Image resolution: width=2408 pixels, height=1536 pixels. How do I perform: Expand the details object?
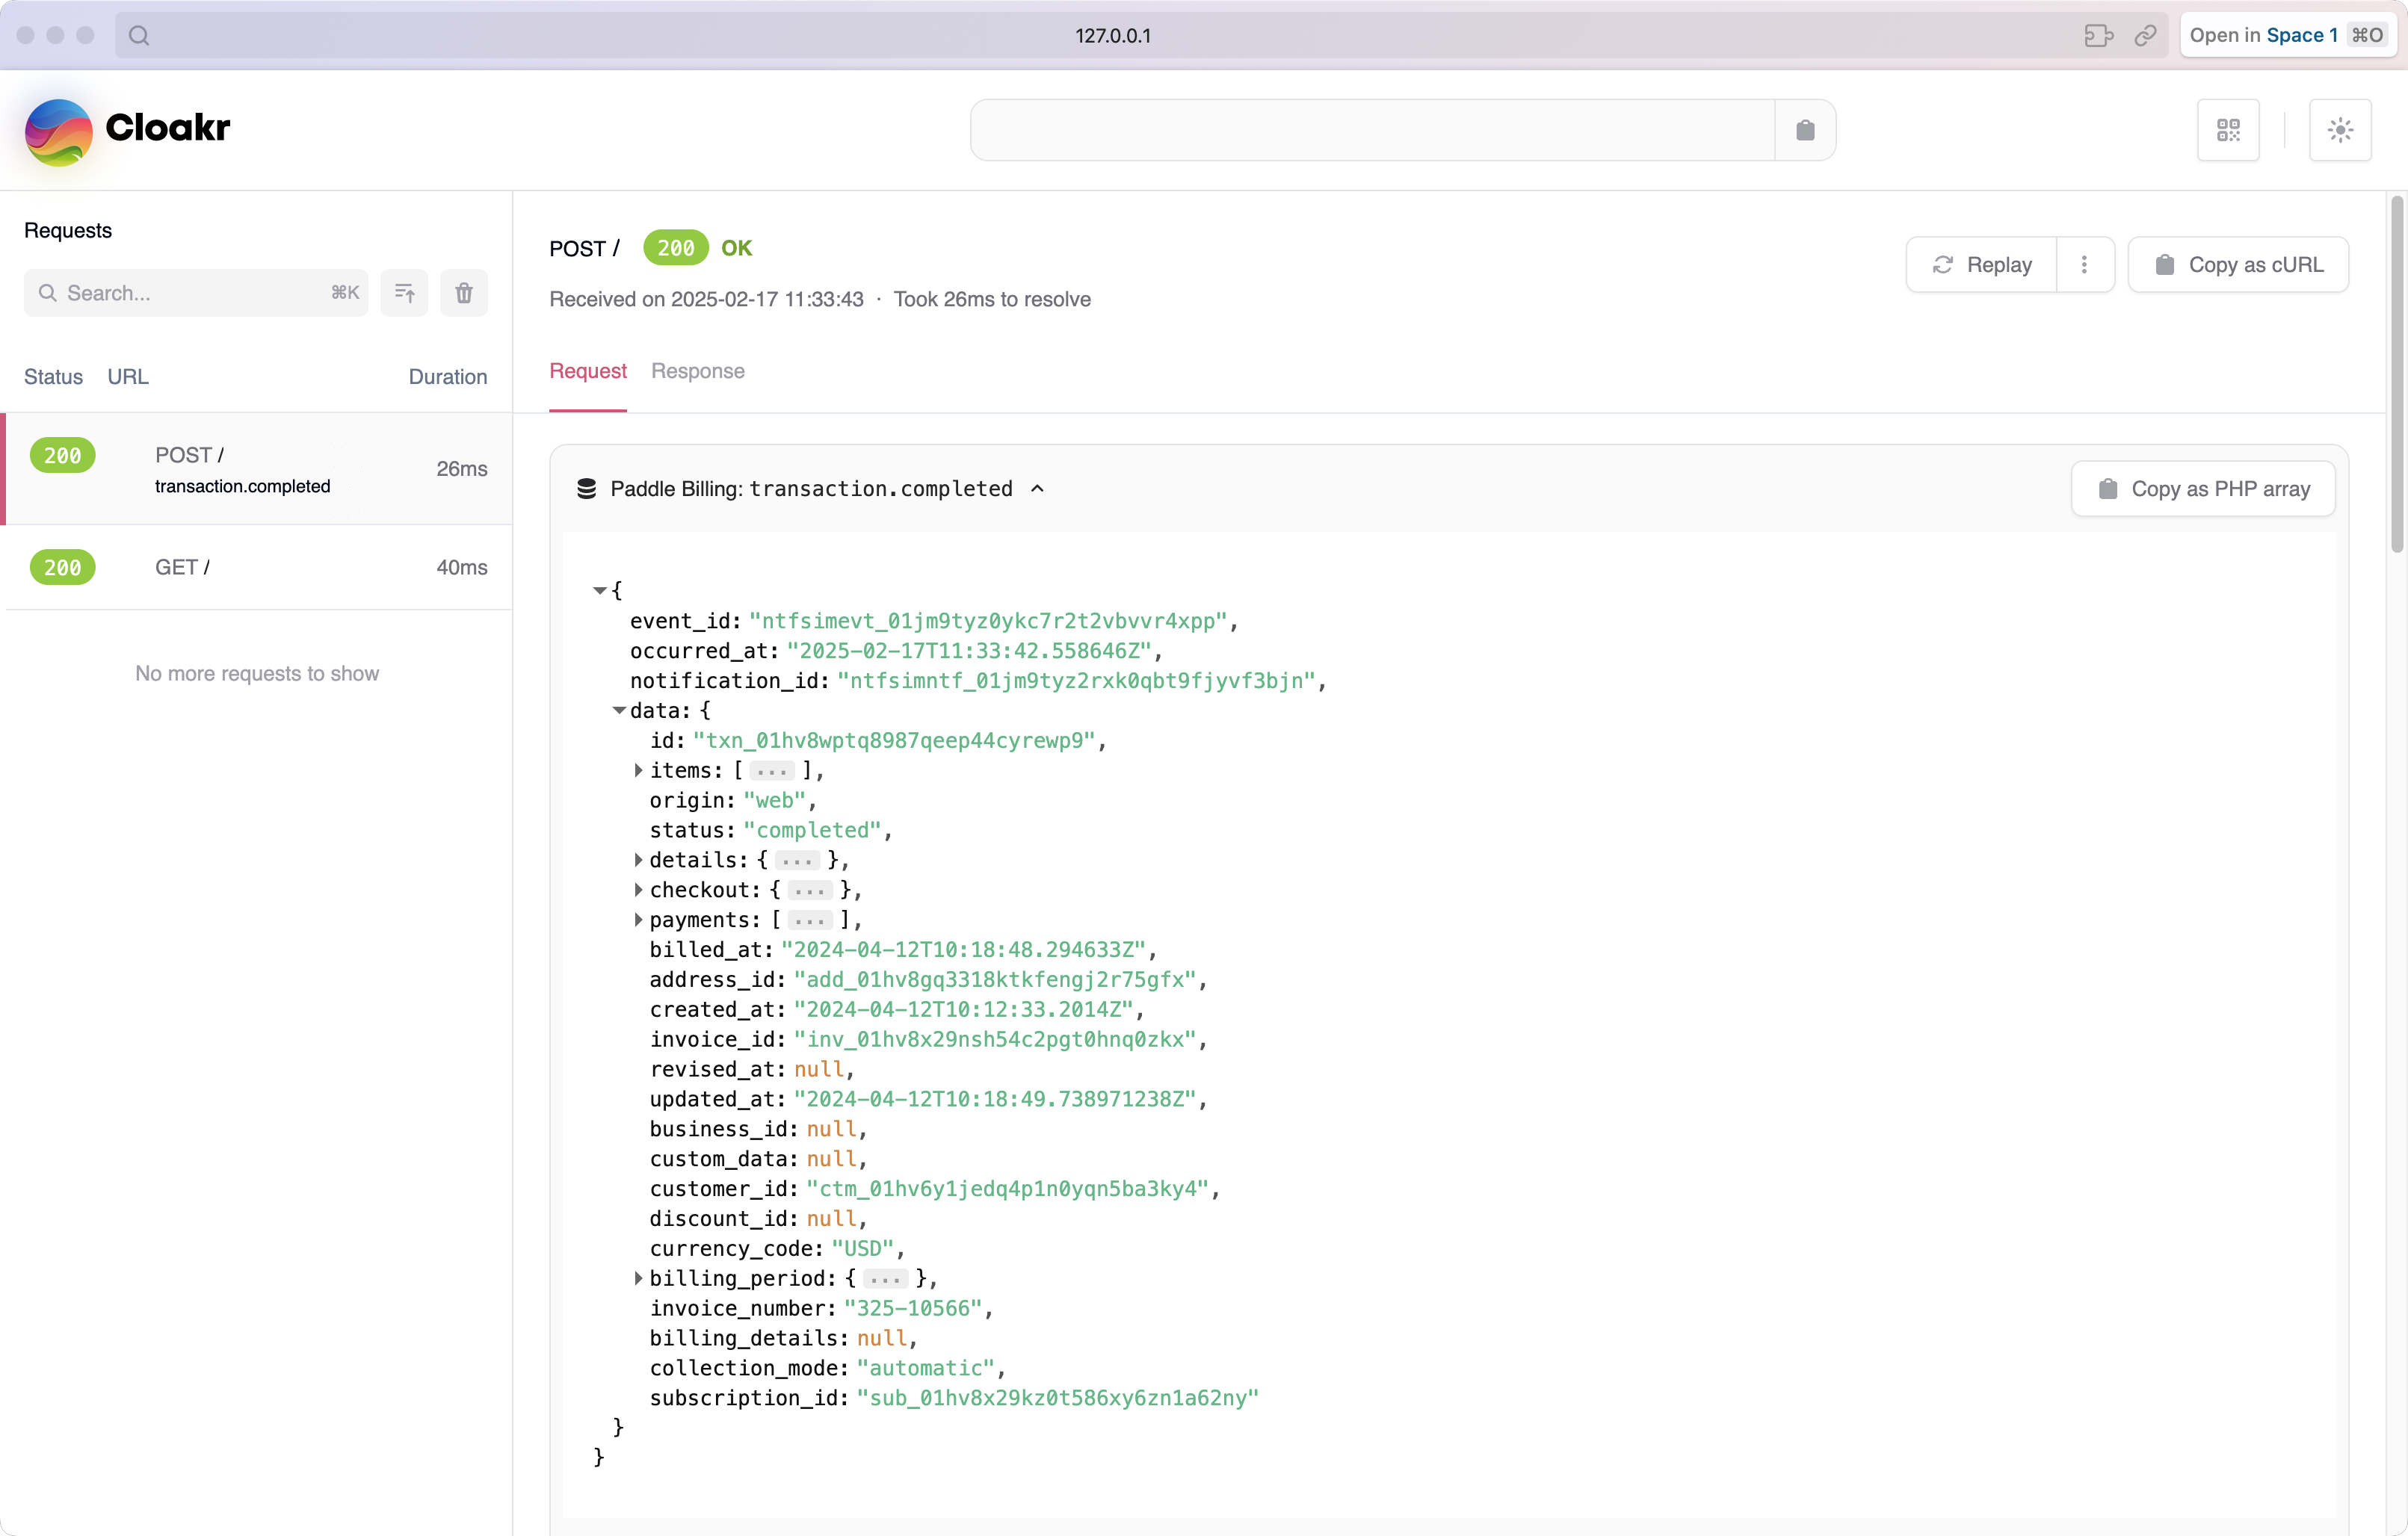click(x=638, y=861)
